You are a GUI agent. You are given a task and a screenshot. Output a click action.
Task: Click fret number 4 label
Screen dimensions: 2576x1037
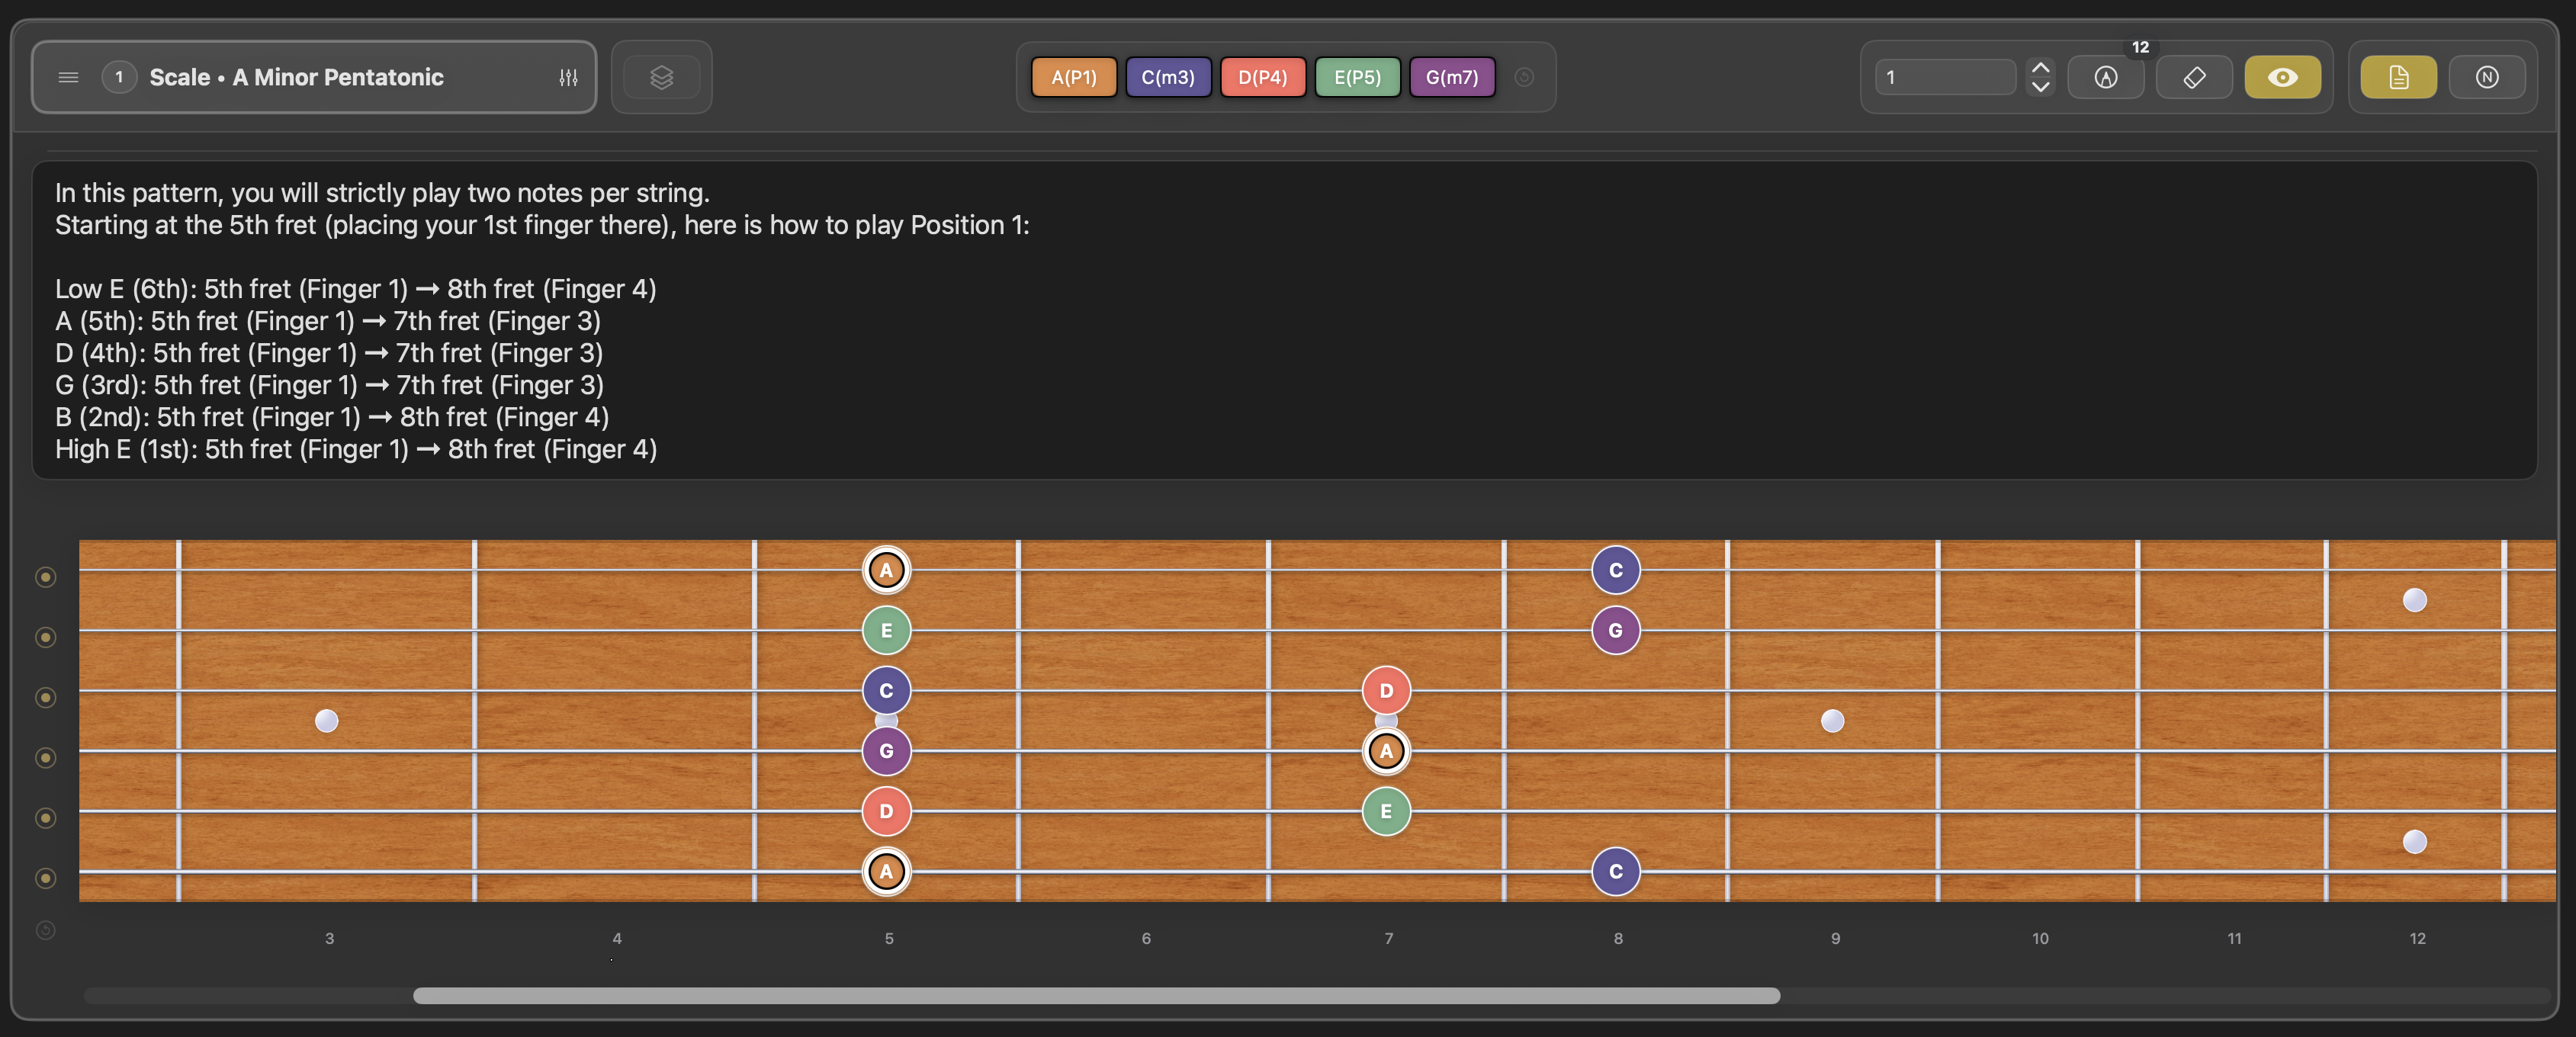617,938
